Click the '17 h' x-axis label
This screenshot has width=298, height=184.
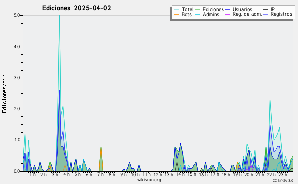215,174
